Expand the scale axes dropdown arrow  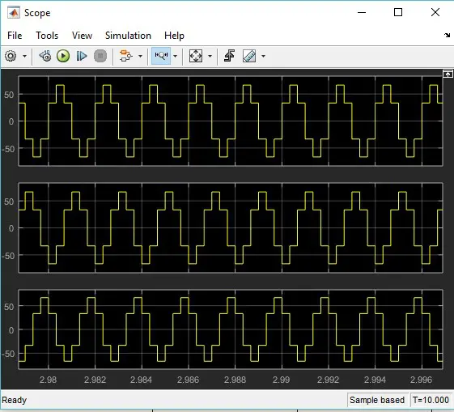click(x=210, y=56)
